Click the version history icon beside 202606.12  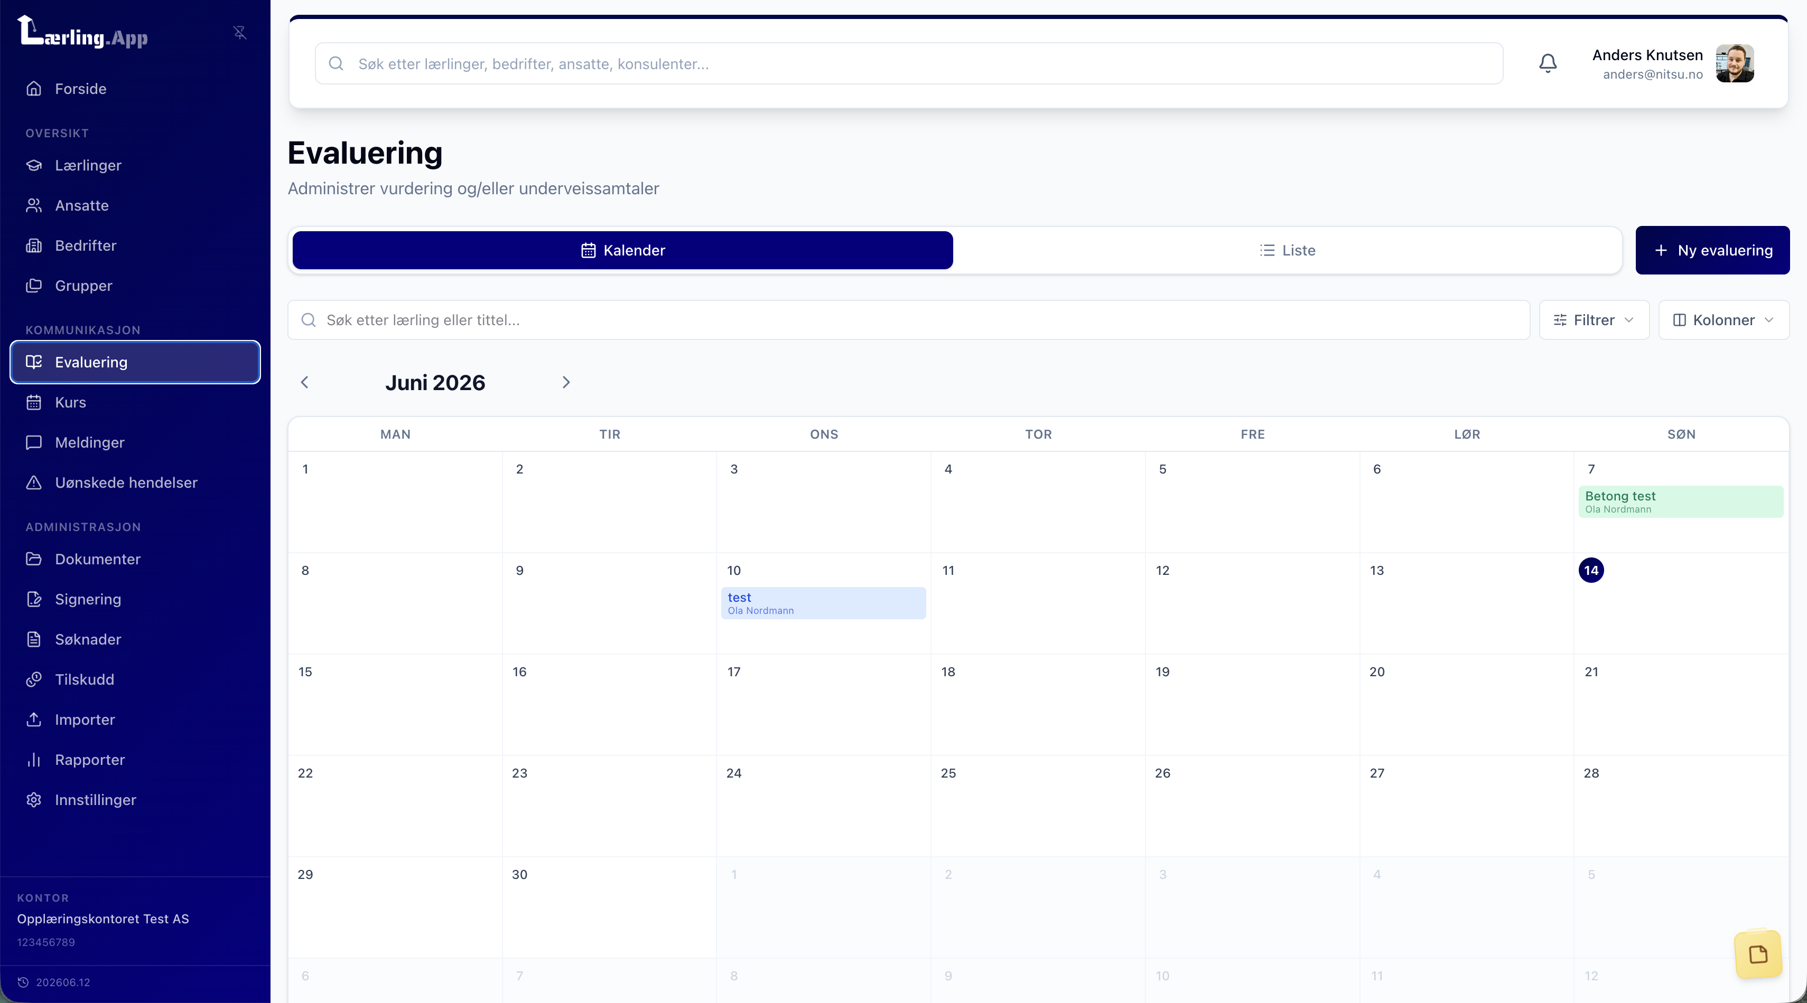pos(23,982)
